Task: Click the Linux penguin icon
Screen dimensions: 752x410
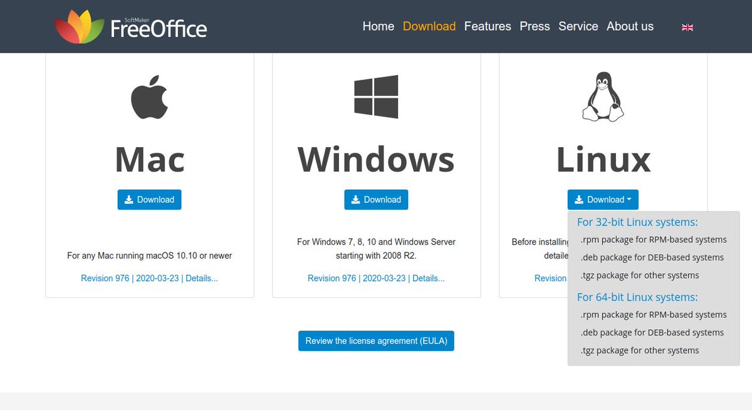Action: coord(603,95)
